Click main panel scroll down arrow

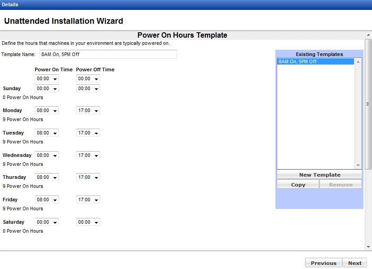[368, 247]
